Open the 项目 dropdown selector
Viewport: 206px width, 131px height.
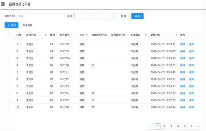click(94, 16)
